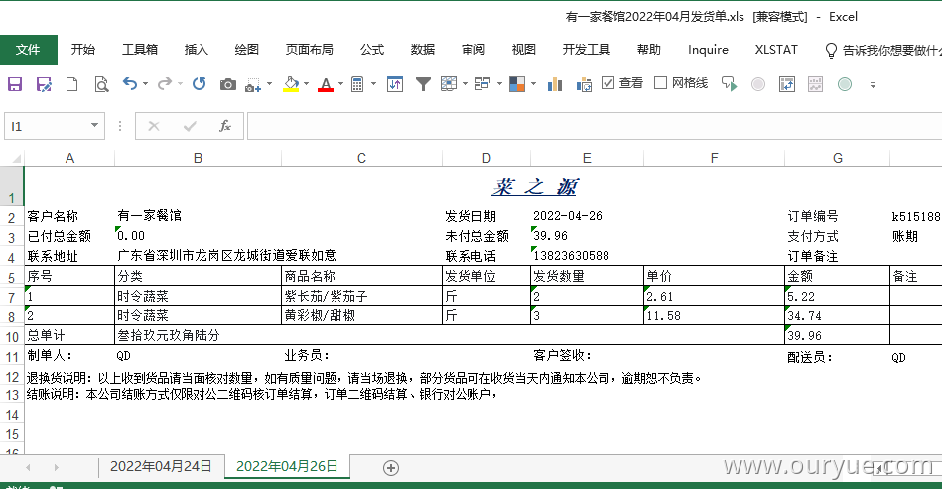Viewport: 942px width, 489px height.
Task: Expand the font color dropdown arrow
Action: click(340, 84)
